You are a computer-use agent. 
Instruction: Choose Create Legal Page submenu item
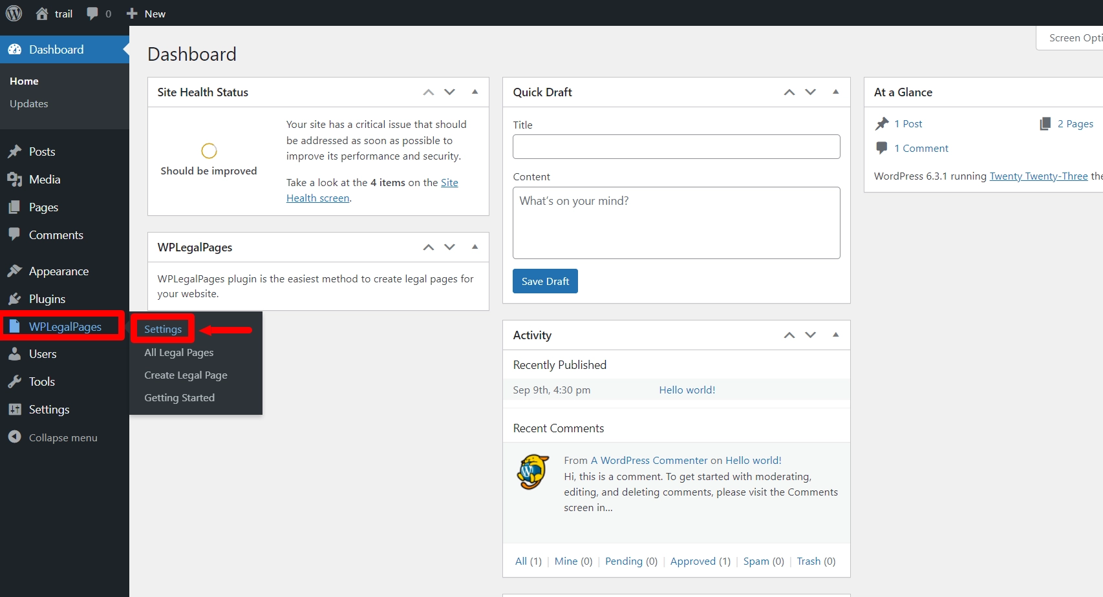(186, 375)
